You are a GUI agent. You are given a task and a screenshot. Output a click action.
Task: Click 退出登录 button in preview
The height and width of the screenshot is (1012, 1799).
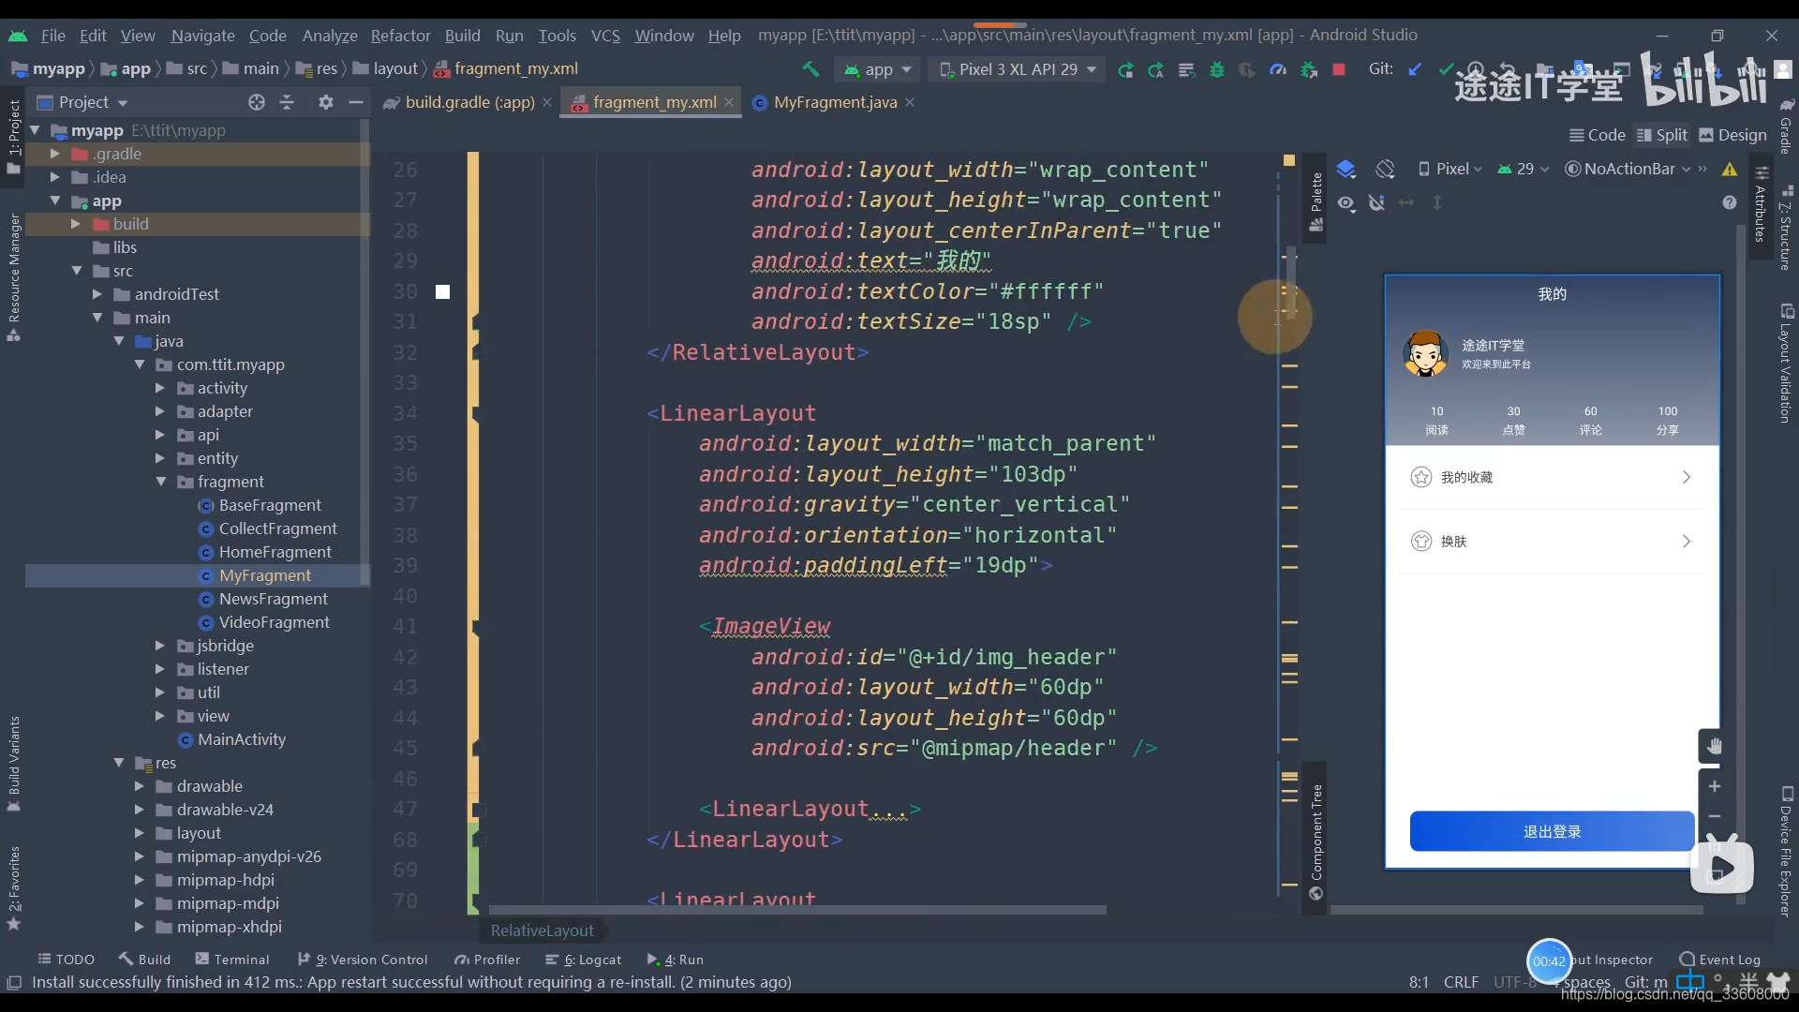(1552, 830)
